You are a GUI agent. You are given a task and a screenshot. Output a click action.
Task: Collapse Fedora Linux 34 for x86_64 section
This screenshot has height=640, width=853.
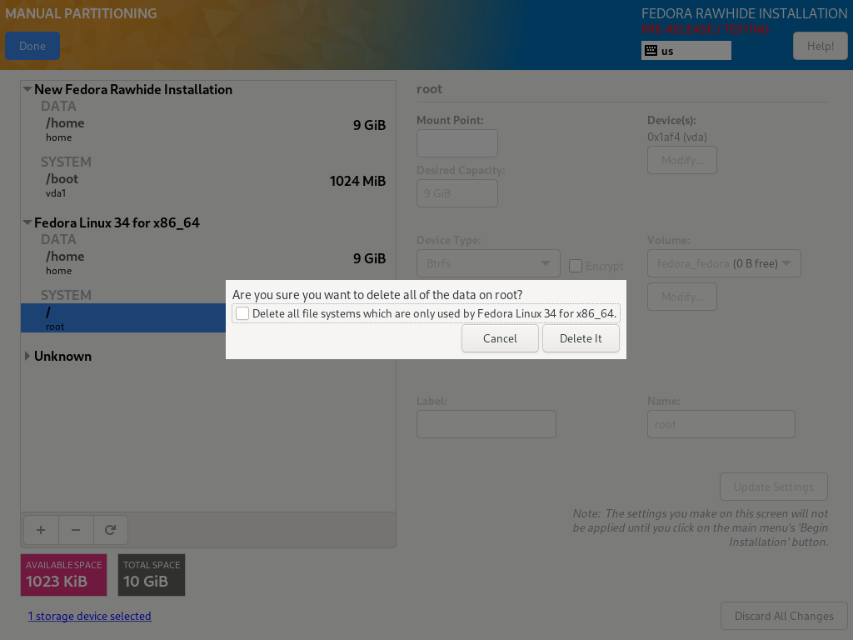(x=27, y=222)
